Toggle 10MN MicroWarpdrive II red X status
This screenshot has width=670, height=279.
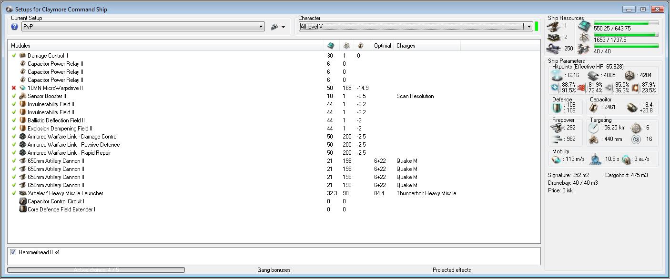[x=14, y=88]
